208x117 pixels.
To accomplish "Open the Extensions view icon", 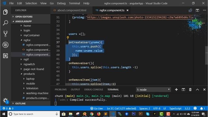I will tap(5, 56).
